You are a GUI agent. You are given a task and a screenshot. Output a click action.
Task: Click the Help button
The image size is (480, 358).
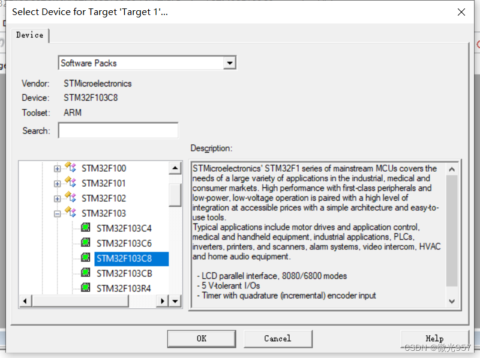tap(434, 339)
